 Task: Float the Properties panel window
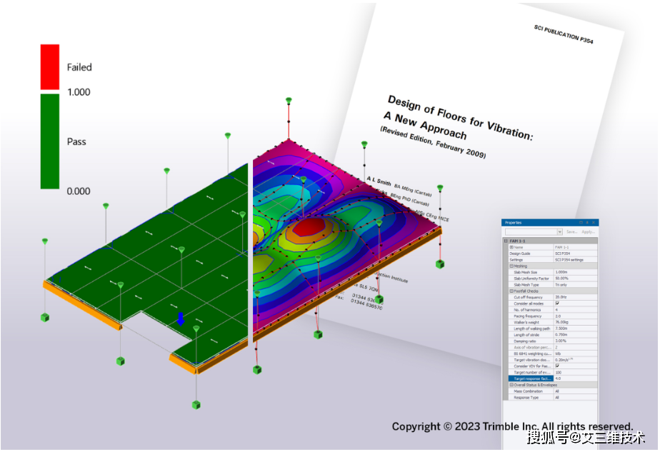click(581, 223)
